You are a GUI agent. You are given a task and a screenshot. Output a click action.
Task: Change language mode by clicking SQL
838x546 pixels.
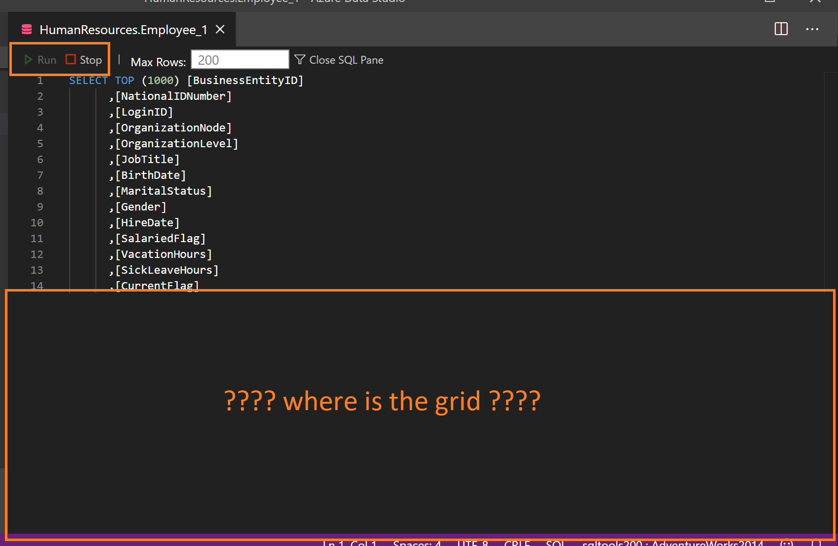tap(555, 543)
